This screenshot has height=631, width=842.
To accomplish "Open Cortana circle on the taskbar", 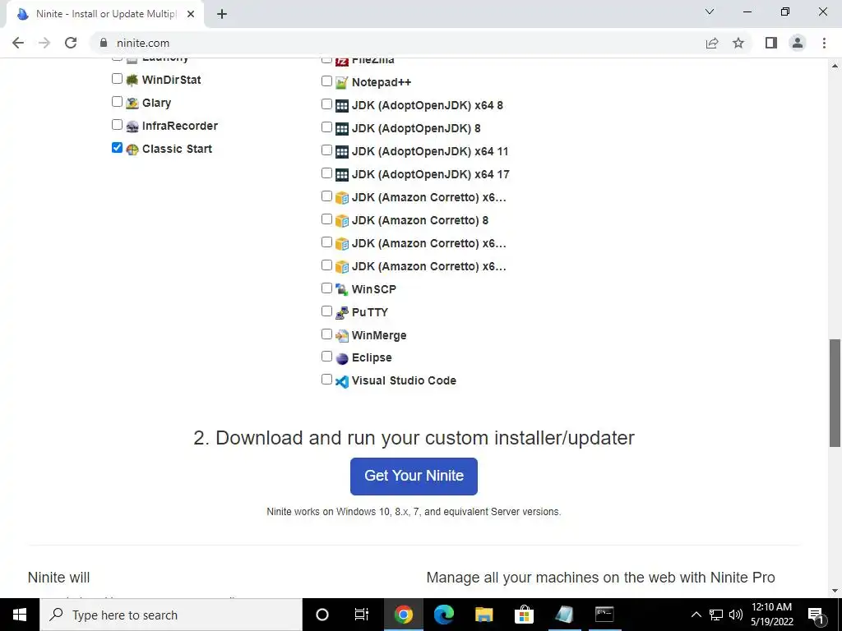I will pyautogui.click(x=322, y=615).
